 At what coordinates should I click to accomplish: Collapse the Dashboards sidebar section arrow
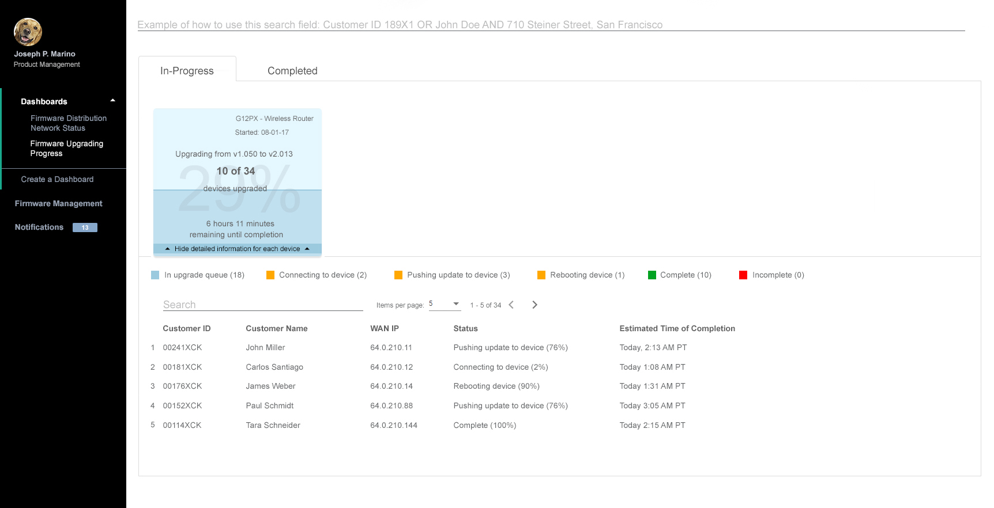coord(112,101)
